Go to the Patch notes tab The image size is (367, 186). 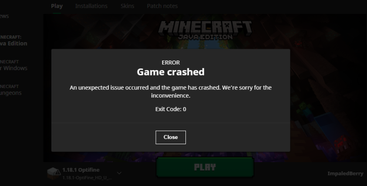coord(162,6)
